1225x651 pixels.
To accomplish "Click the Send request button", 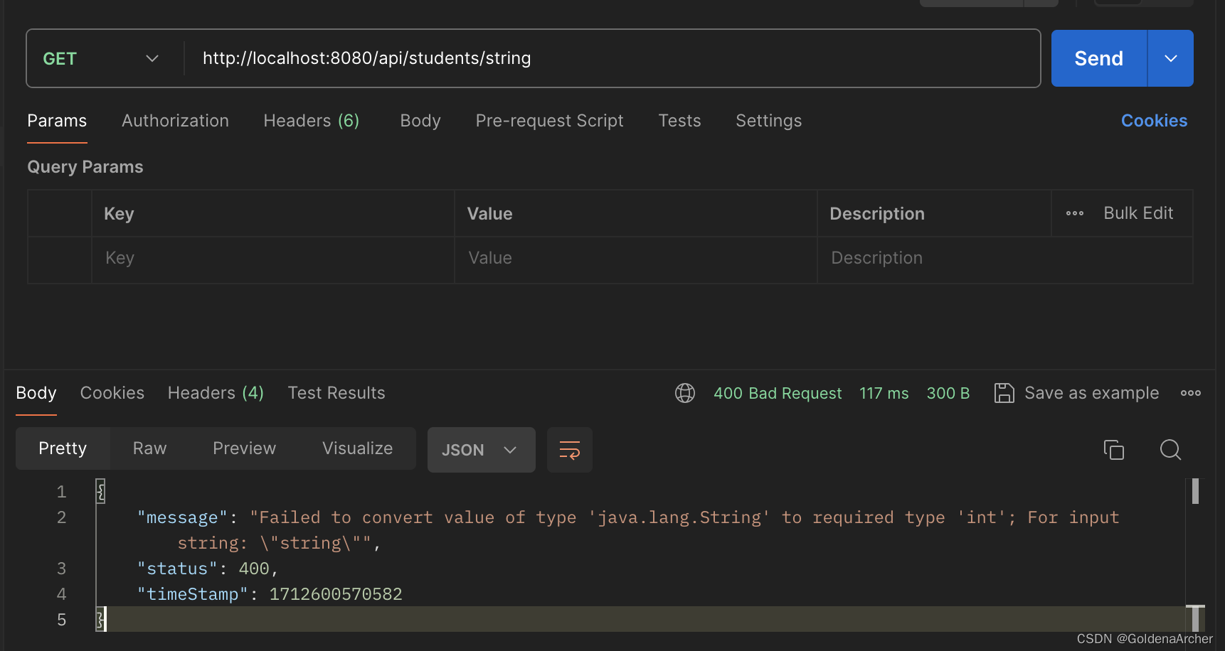I will 1098,58.
